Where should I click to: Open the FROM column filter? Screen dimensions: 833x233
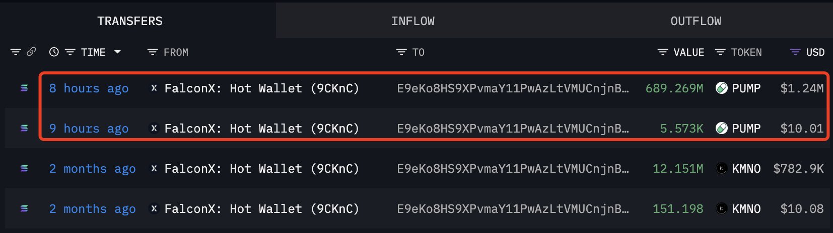[153, 52]
